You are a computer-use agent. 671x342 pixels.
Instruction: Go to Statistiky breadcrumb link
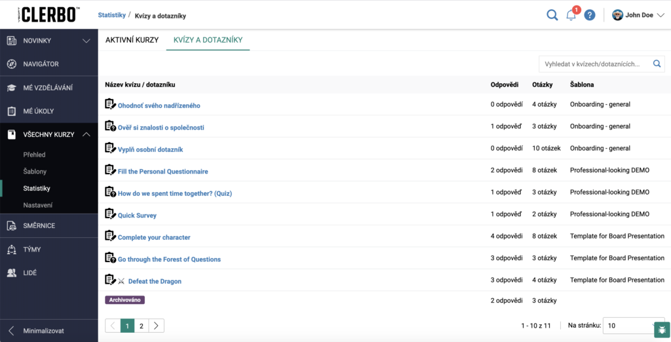pos(111,15)
